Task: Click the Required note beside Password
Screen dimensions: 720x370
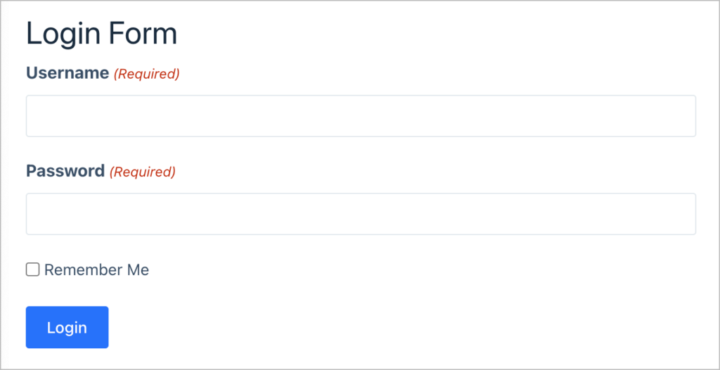Action: click(x=143, y=172)
